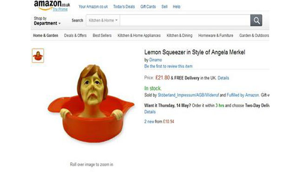Open the Gift Cards page
The height and width of the screenshot is (172, 288).
pyautogui.click(x=148, y=7)
